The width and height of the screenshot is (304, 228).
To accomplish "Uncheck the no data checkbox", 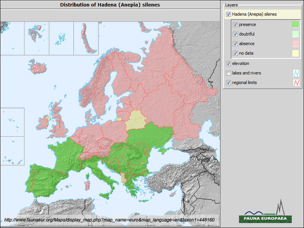I will (x=236, y=53).
